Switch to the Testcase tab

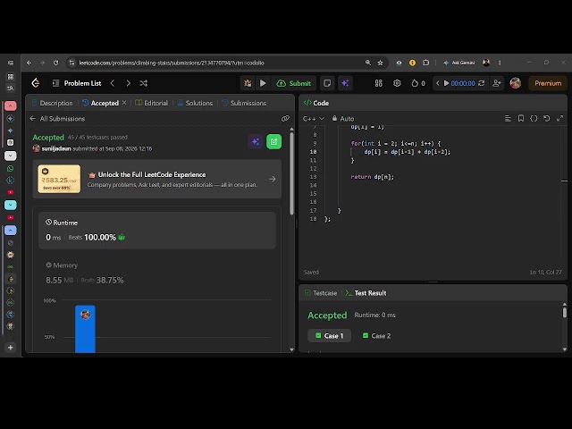(321, 293)
